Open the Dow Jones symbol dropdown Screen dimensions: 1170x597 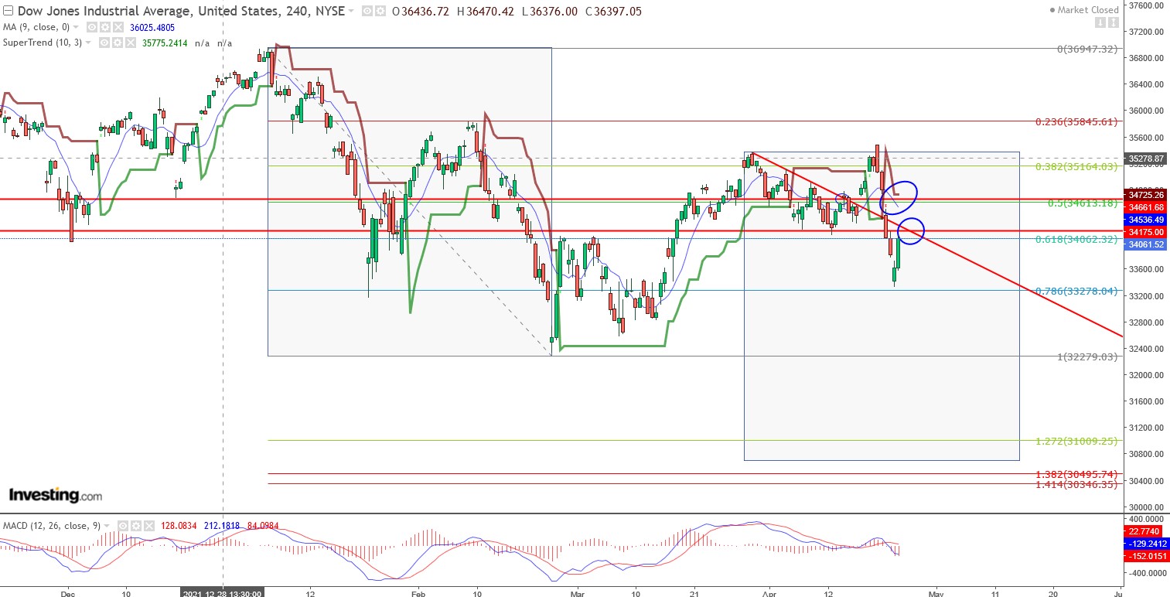coord(352,11)
